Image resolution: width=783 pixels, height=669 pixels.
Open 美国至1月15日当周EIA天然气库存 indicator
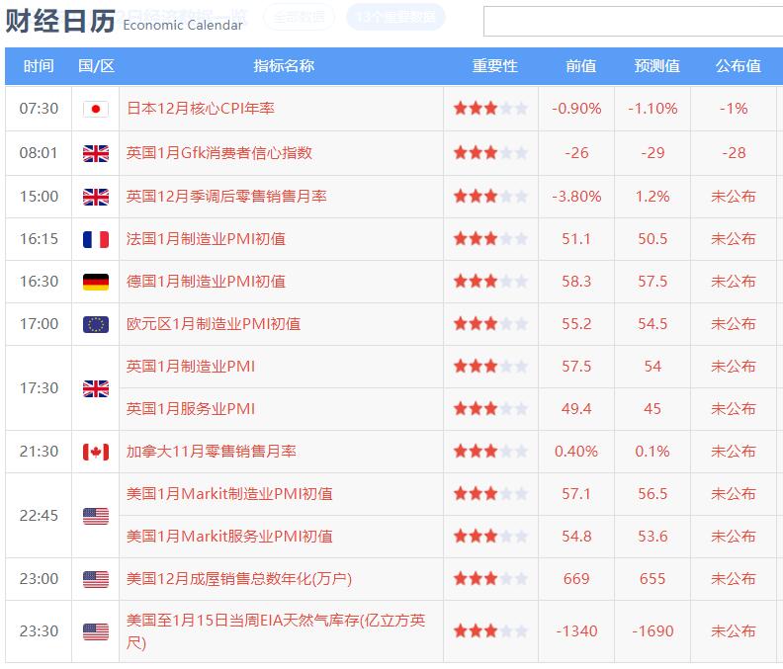click(x=276, y=631)
